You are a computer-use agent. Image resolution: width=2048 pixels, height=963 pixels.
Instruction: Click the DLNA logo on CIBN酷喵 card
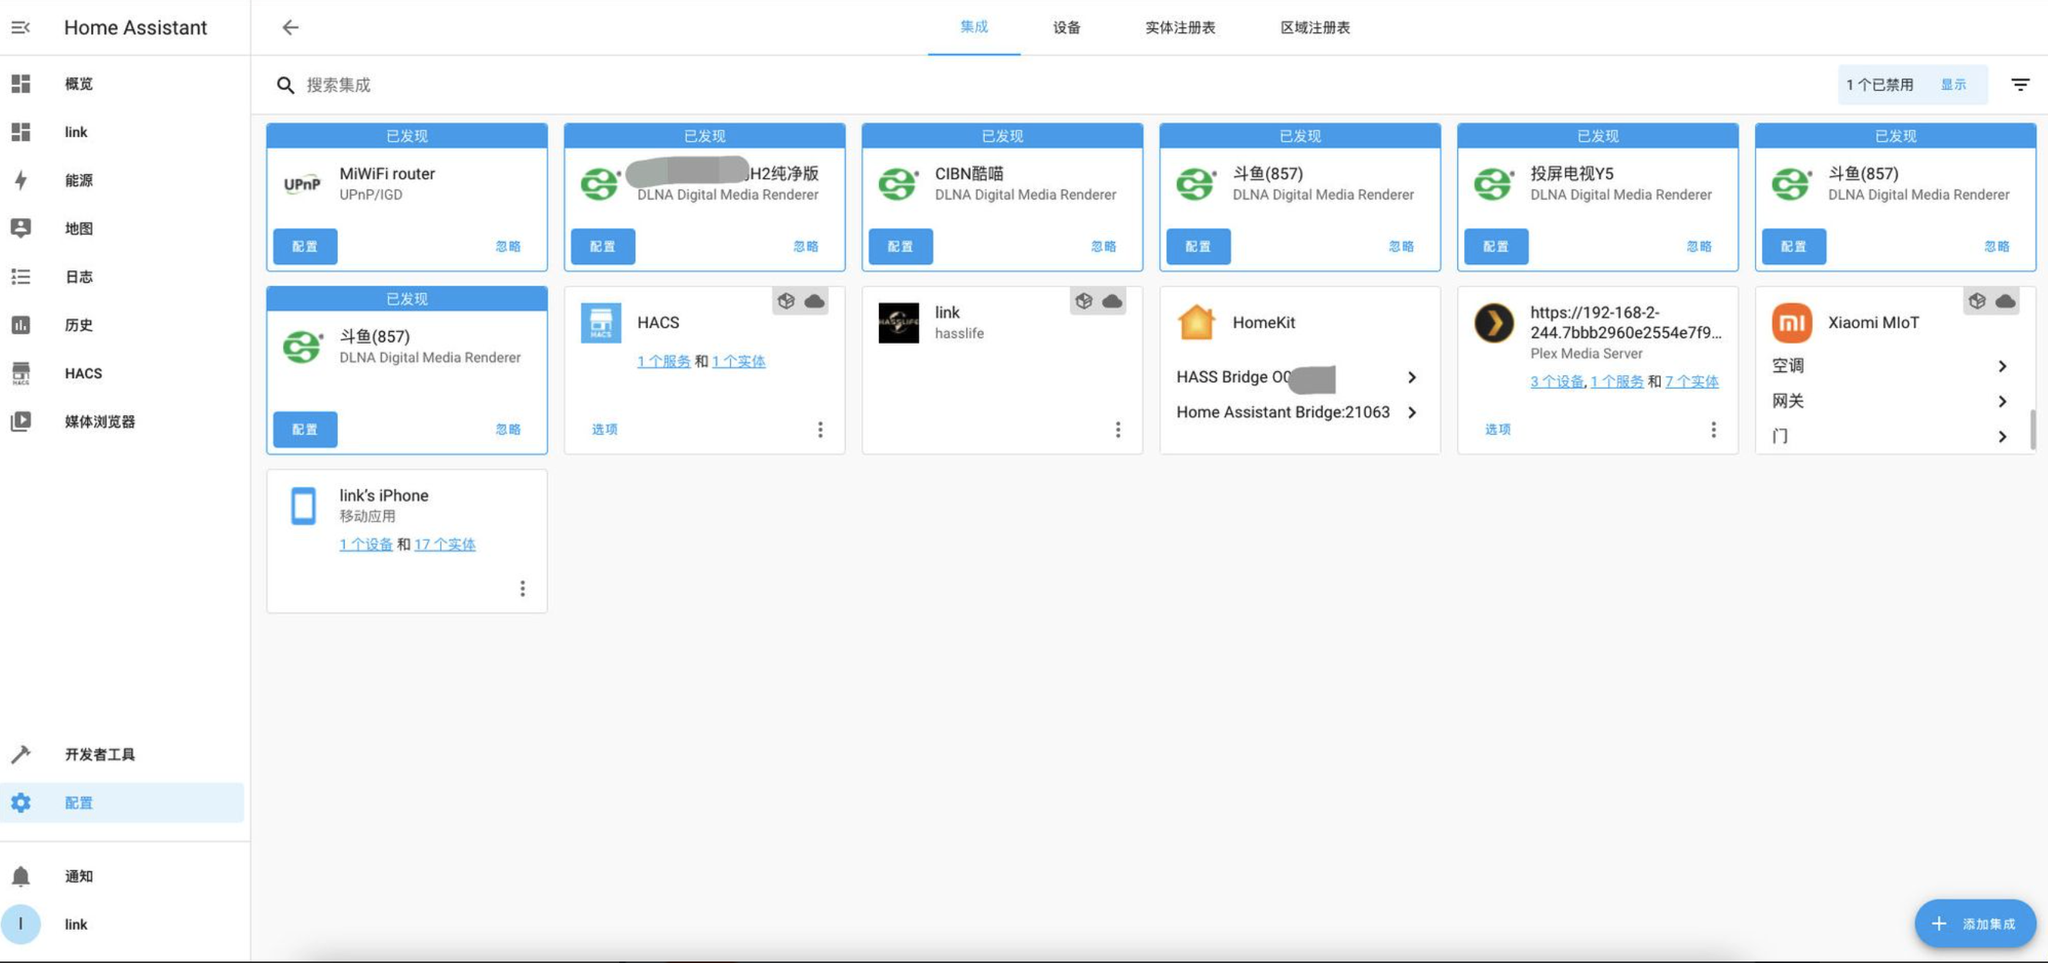tap(898, 184)
